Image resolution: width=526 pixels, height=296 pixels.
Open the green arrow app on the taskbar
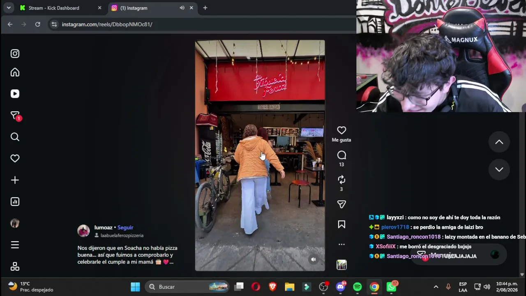[307, 287]
